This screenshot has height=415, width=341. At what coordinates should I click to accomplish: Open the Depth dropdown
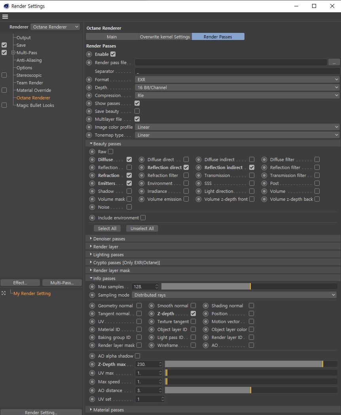coord(237,88)
